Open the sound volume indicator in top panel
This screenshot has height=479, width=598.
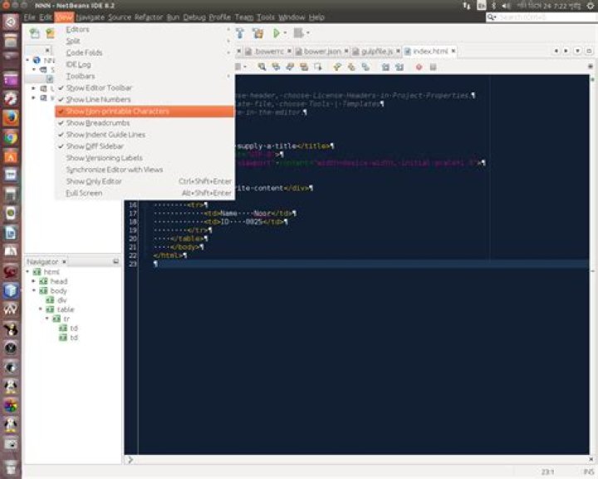[506, 5]
